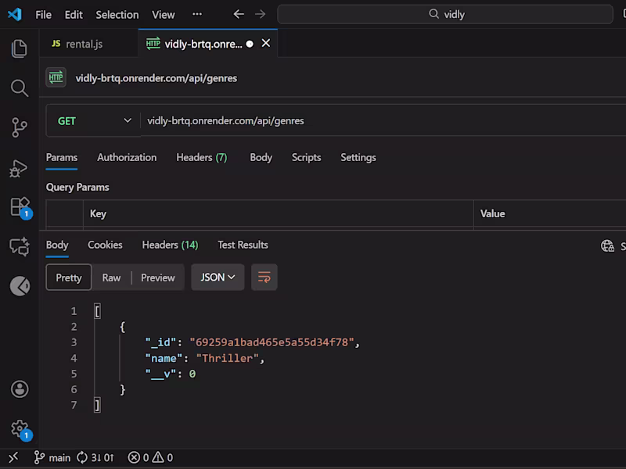Open the Accounts icon in activity bar
The image size is (626, 469).
click(20, 388)
